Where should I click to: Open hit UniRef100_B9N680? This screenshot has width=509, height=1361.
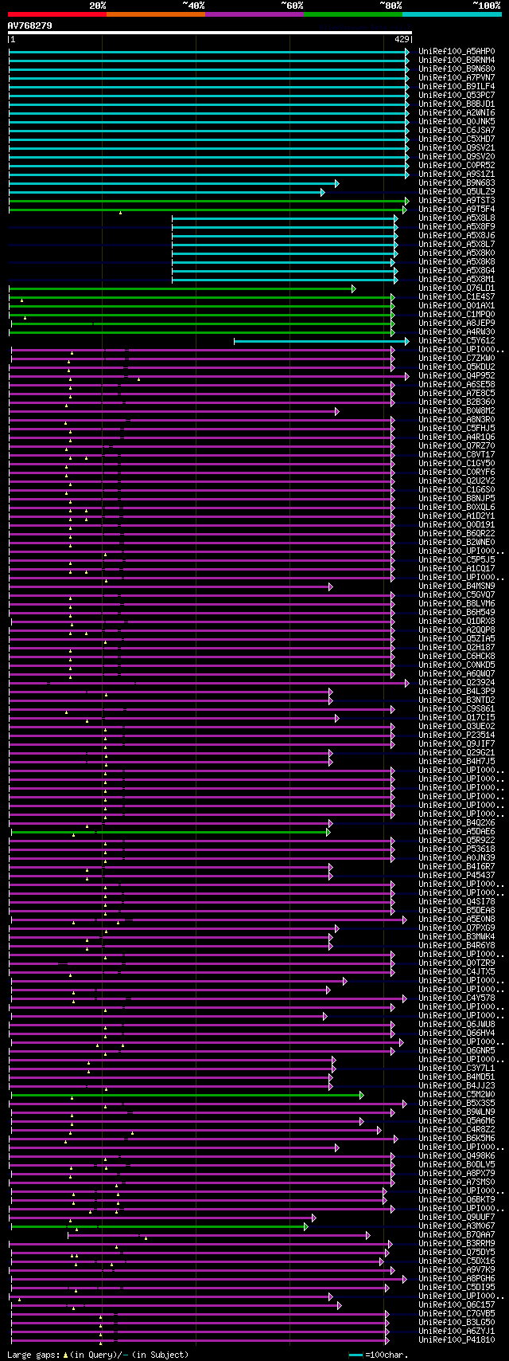coord(457,69)
